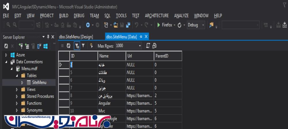The image size is (288, 129).
Task: Click the Start Firefox debug play button
Action: (159, 25)
